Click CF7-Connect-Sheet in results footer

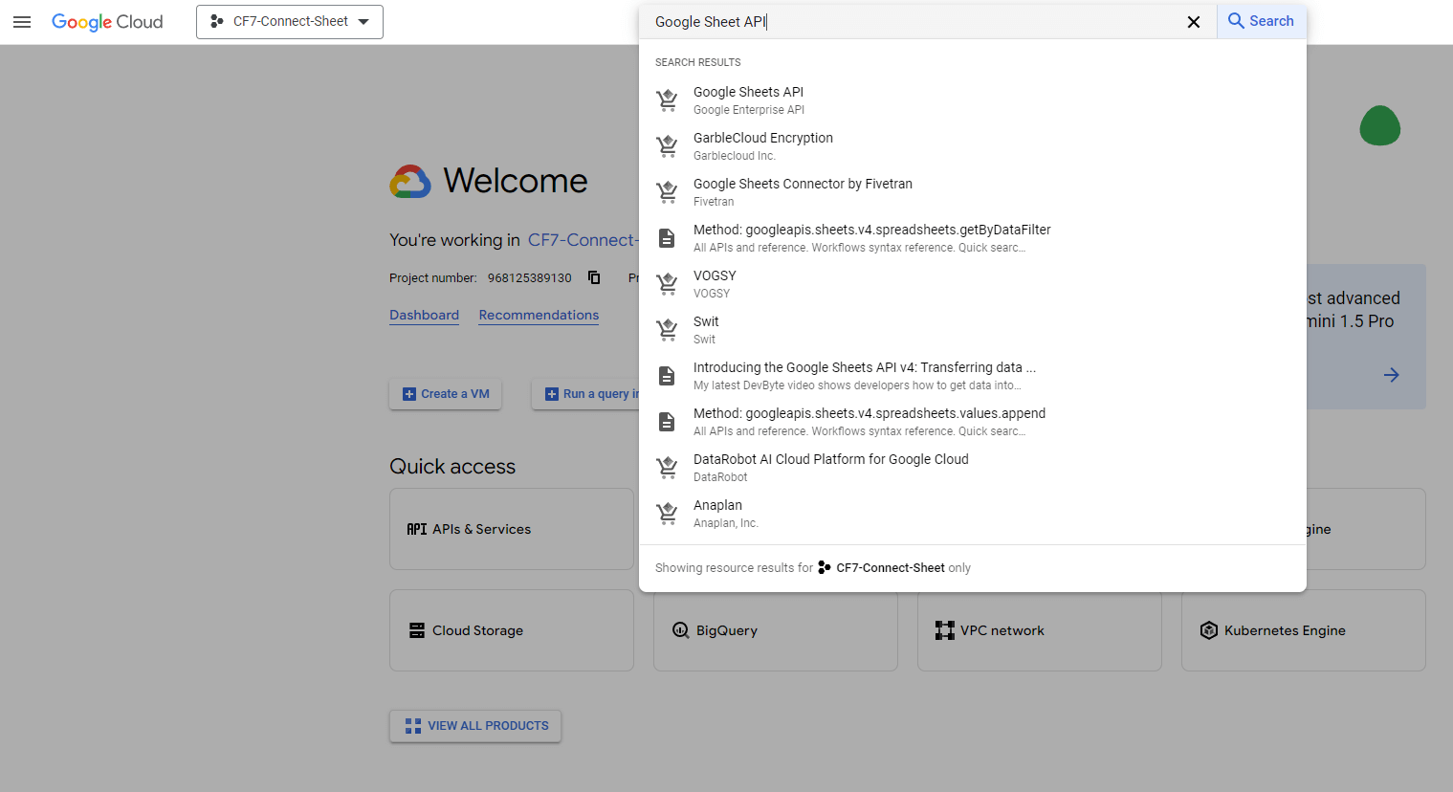(x=891, y=568)
